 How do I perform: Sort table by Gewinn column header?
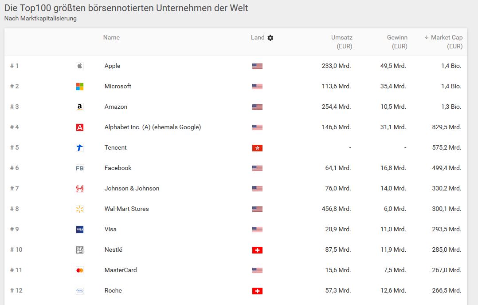[x=397, y=38]
